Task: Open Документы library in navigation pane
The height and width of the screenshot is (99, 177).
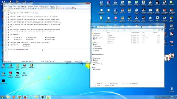Action: (x=98, y=47)
